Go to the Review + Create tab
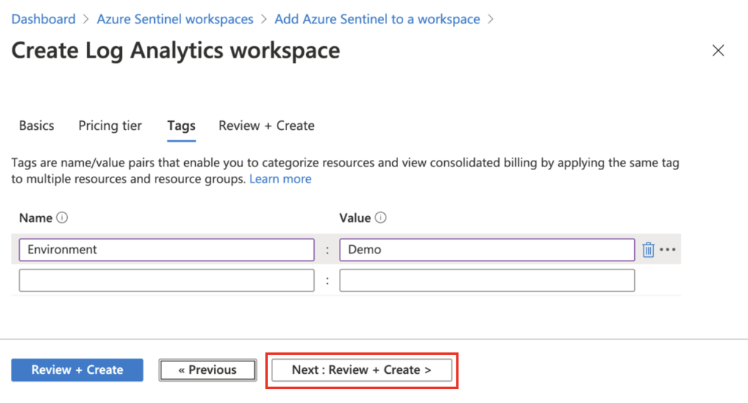Screen dimensions: 748x403 267,126
